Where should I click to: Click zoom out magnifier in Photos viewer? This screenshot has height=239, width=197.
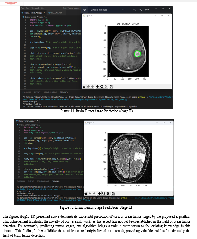[135, 10]
